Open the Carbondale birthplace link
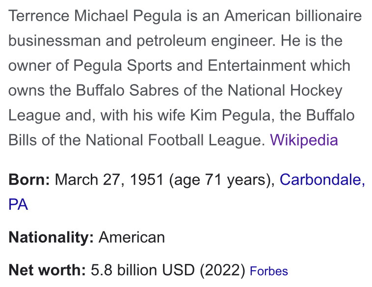372x287 pixels. (322, 179)
